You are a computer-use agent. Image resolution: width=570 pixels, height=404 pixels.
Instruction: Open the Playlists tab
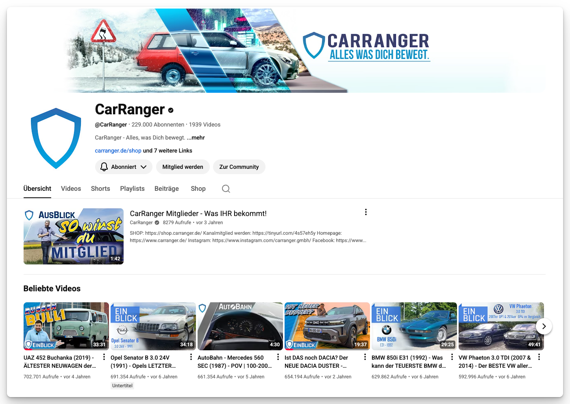coord(132,189)
